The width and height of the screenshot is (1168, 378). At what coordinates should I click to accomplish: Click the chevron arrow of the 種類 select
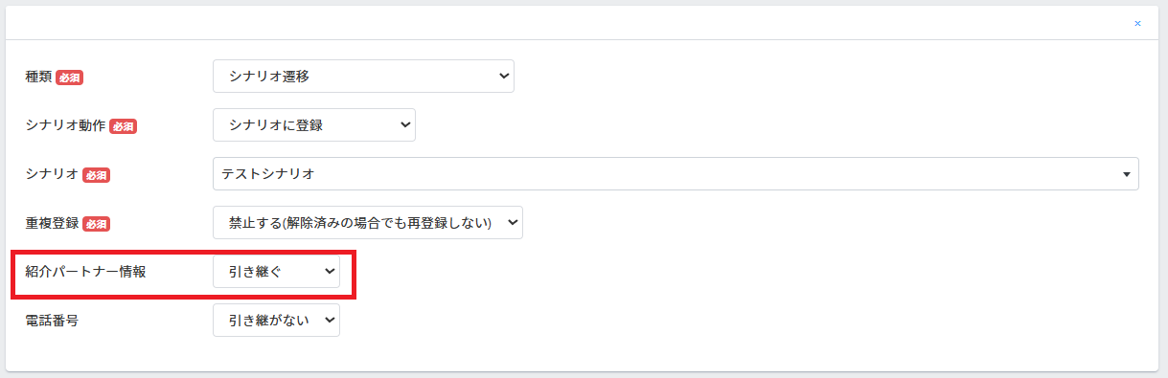504,77
